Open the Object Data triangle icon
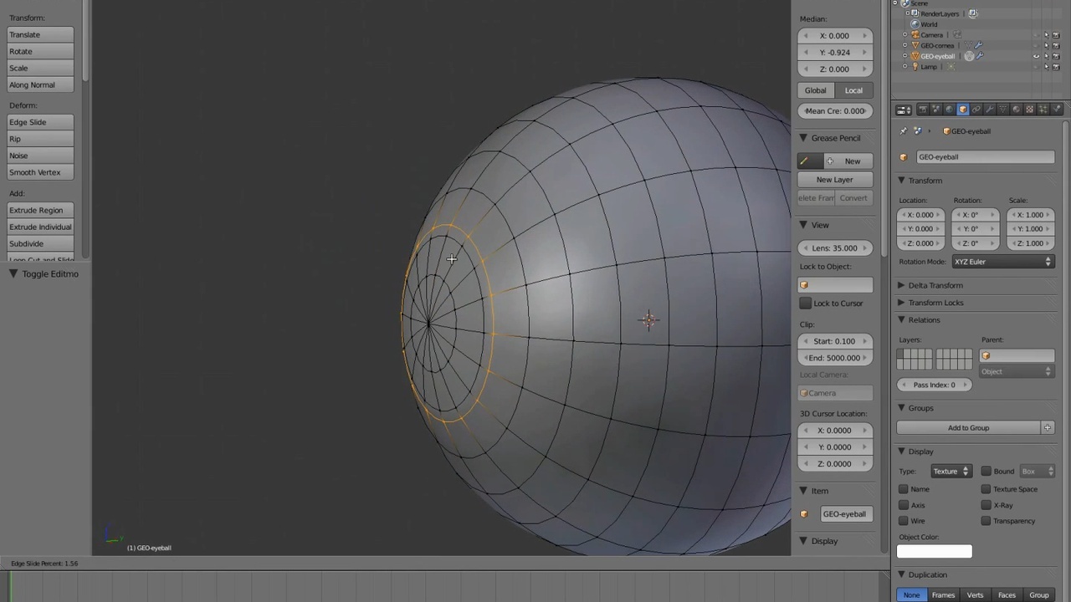Image resolution: width=1071 pixels, height=602 pixels. tap(1003, 110)
